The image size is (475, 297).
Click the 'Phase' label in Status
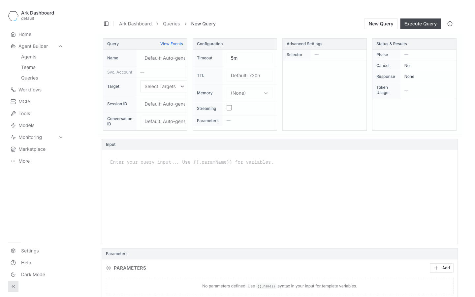pyautogui.click(x=382, y=55)
